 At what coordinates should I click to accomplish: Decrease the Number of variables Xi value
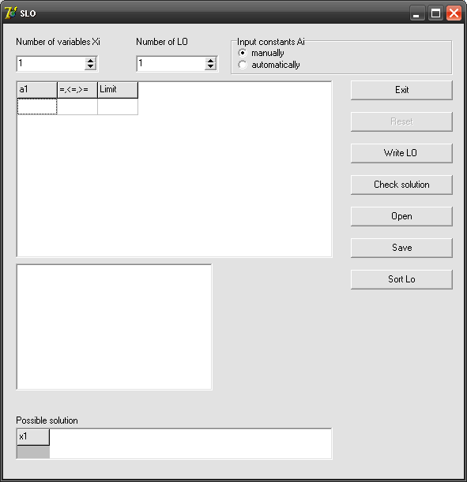pos(90,67)
